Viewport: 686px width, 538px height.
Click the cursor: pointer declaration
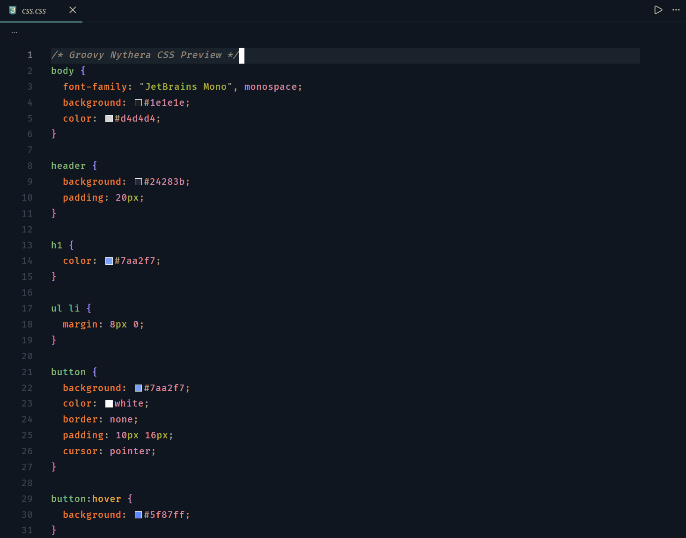click(109, 451)
